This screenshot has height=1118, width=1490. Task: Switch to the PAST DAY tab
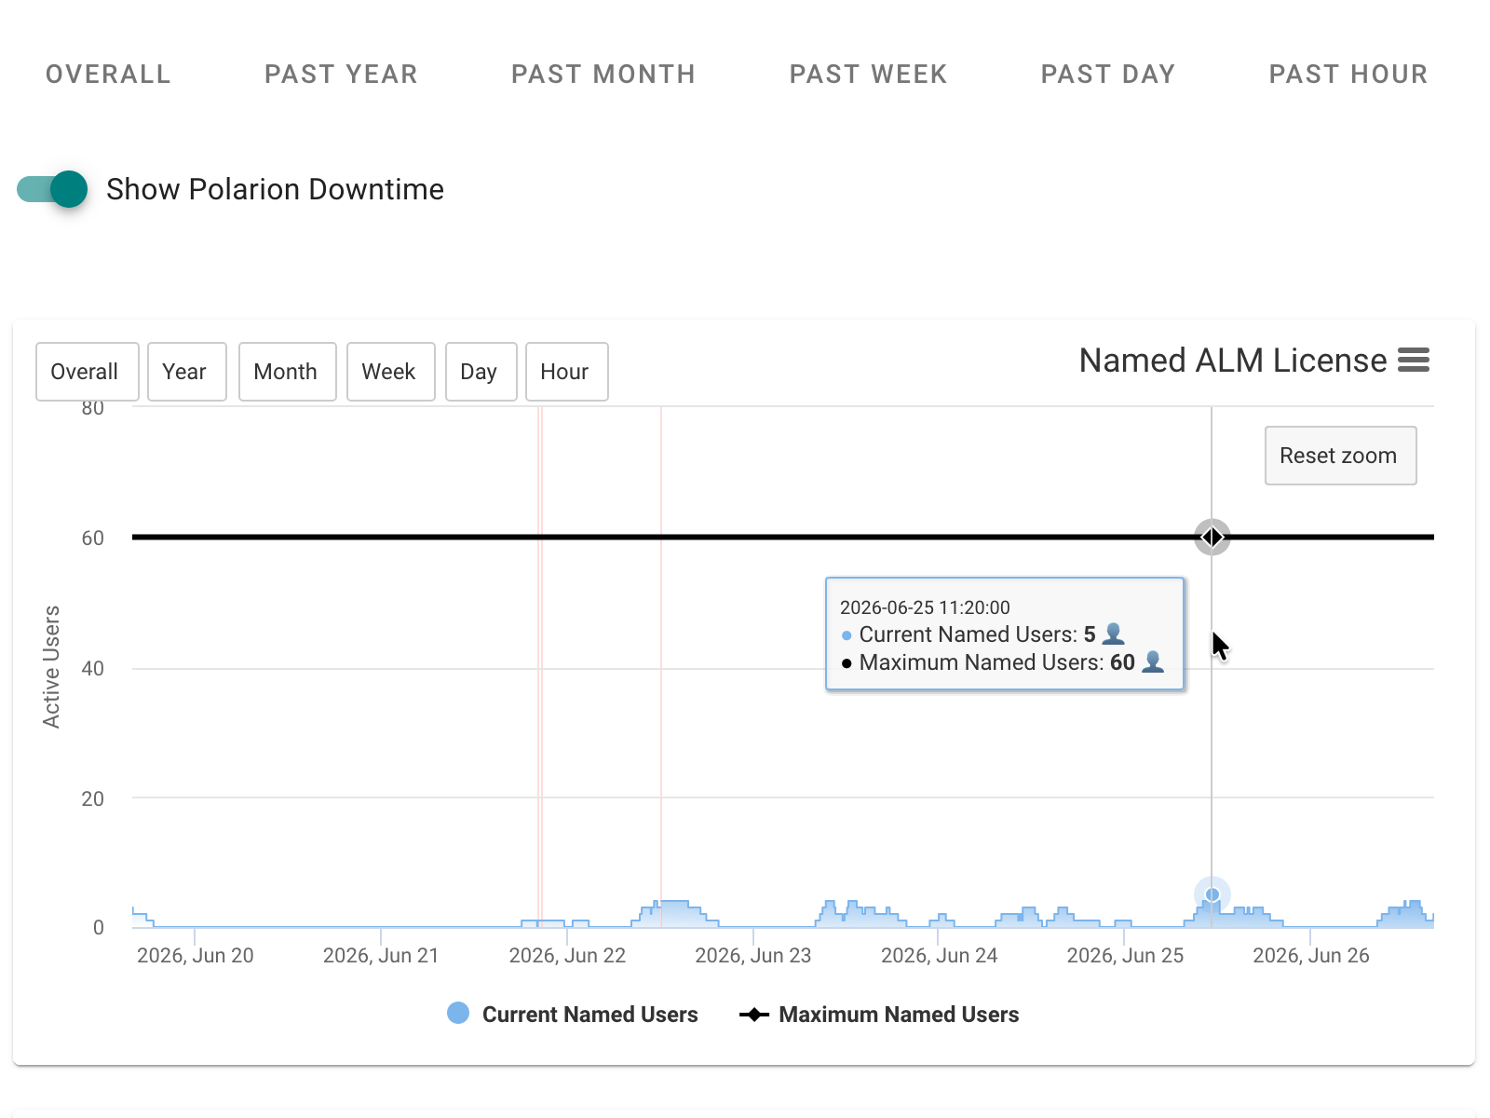pyautogui.click(x=1108, y=75)
